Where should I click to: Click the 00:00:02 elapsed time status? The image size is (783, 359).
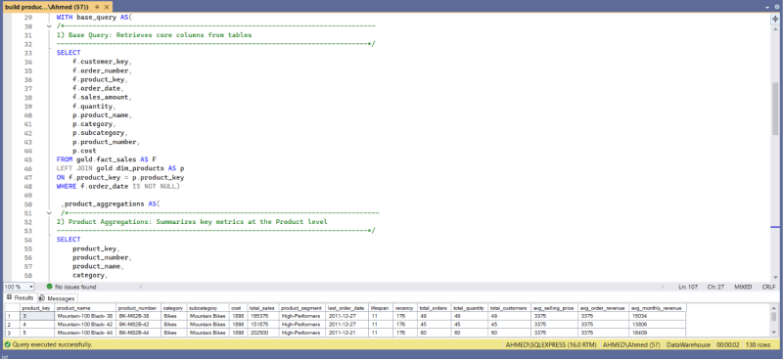(727, 344)
